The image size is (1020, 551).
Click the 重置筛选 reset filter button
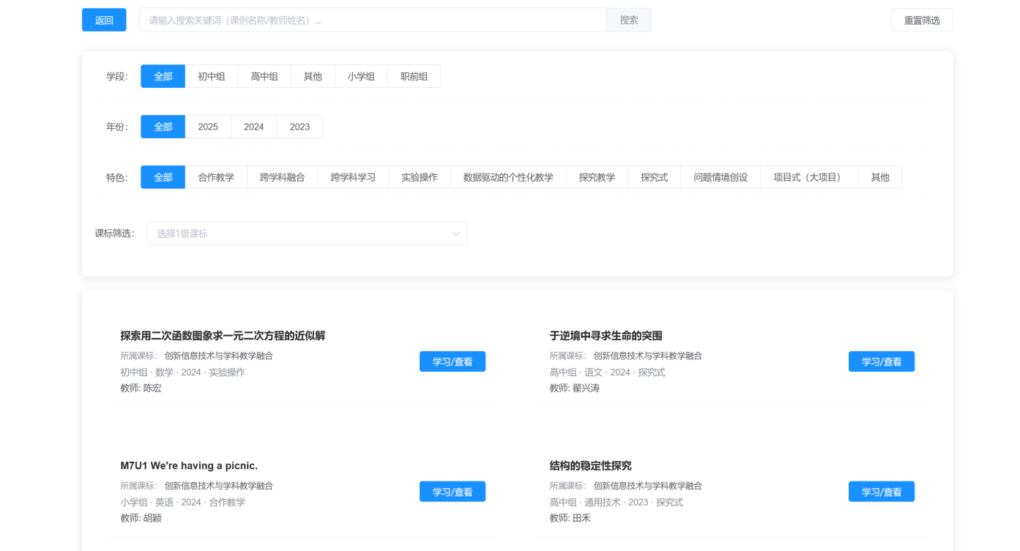pyautogui.click(x=921, y=20)
